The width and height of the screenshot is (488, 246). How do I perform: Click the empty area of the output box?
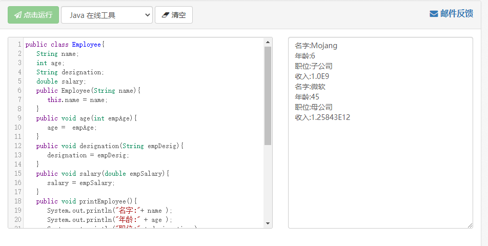380,174
